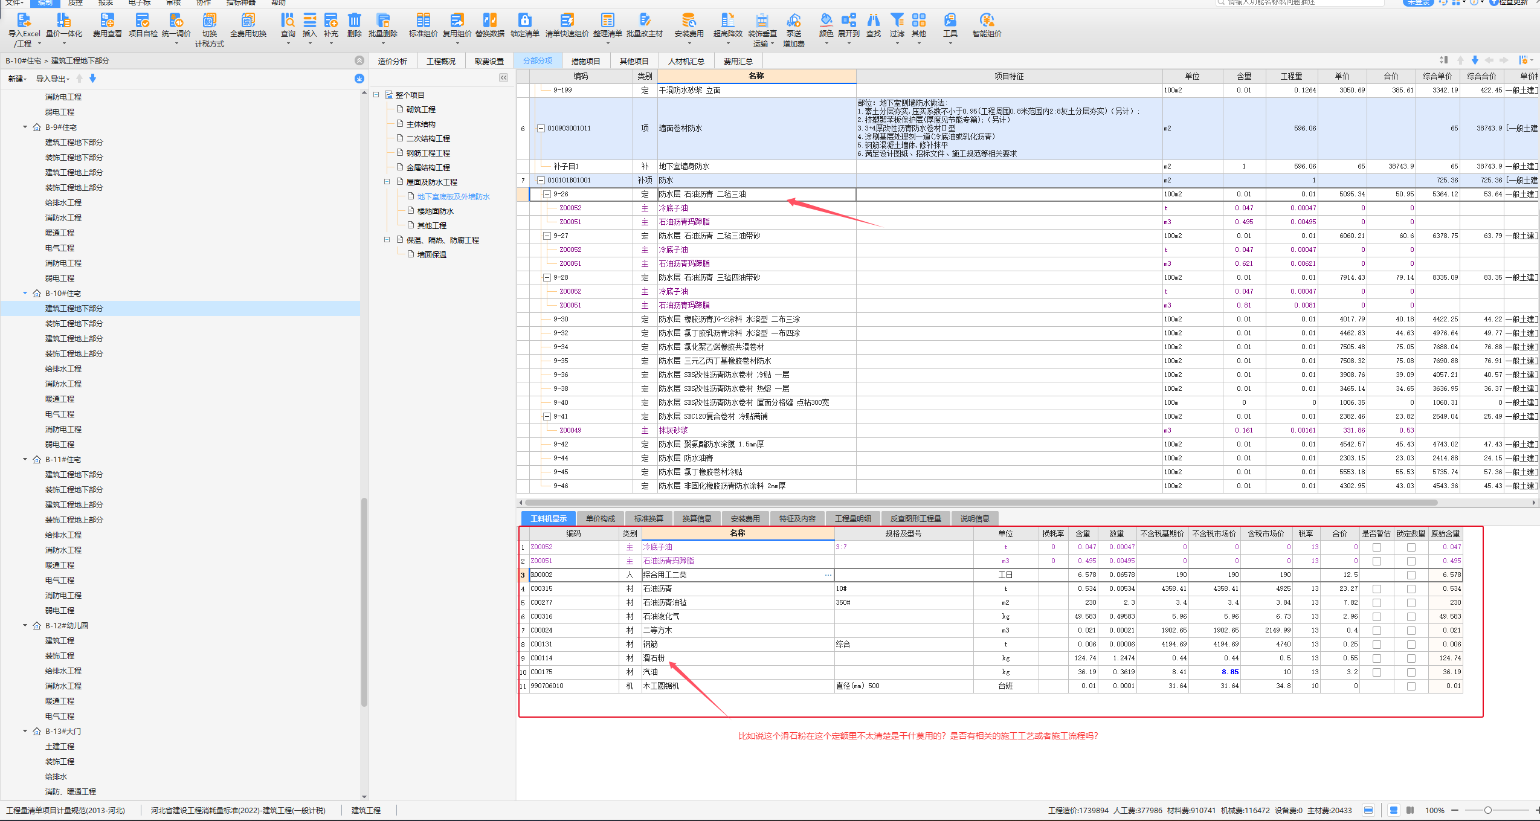Collapse the 9-26 quota row

click(x=547, y=194)
